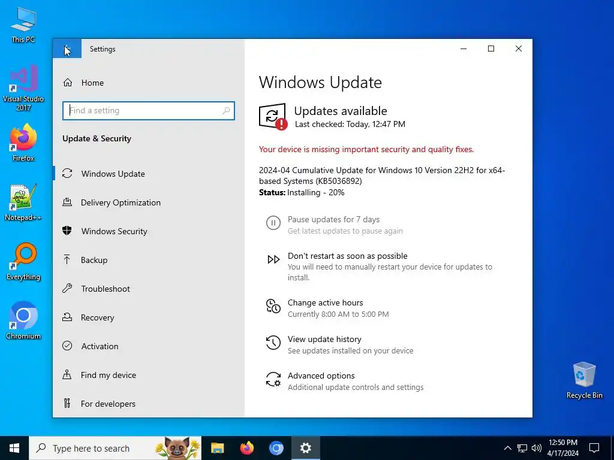The height and width of the screenshot is (460, 614).
Task: Open Activation settings page
Action: (x=100, y=346)
